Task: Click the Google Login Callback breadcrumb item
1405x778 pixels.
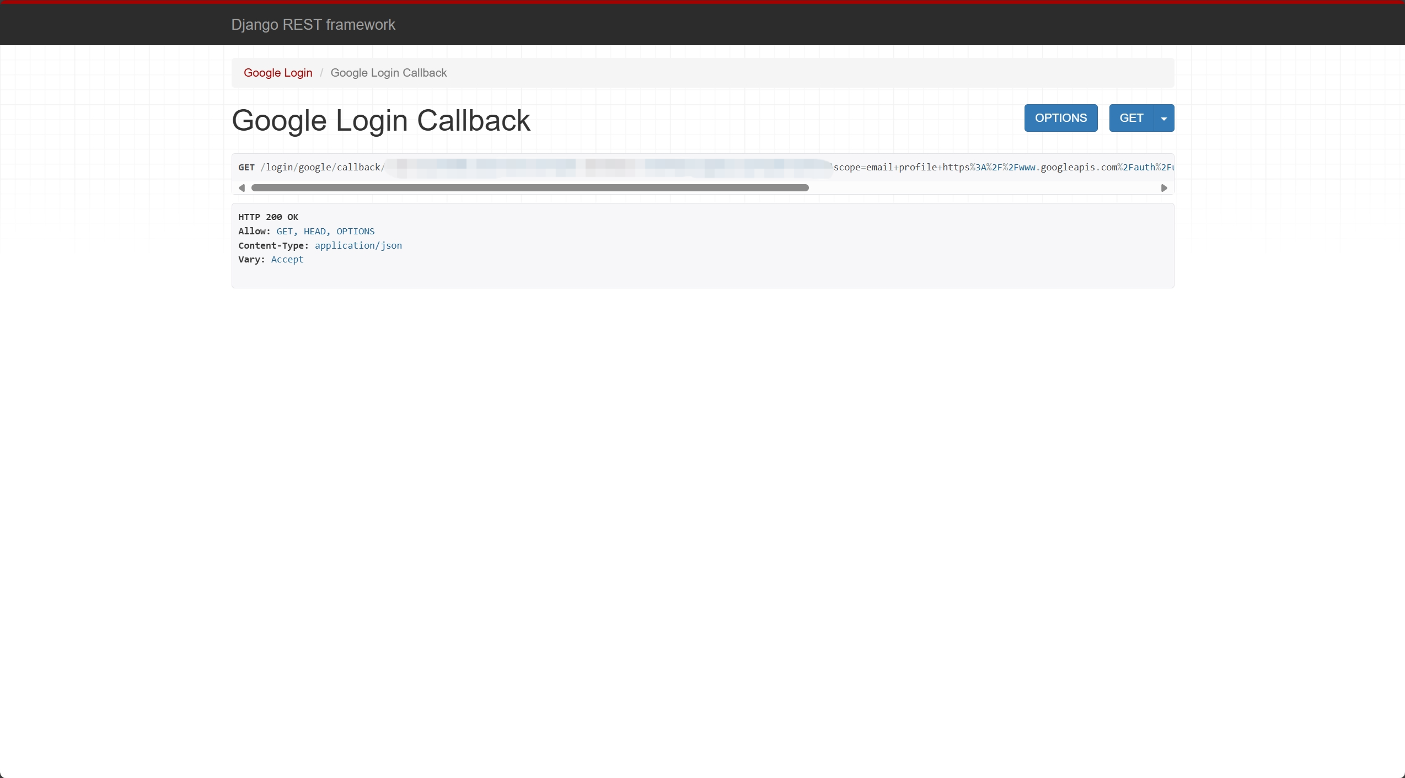Action: tap(388, 73)
